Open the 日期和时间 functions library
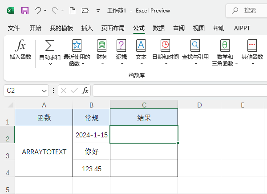 click(x=166, y=52)
